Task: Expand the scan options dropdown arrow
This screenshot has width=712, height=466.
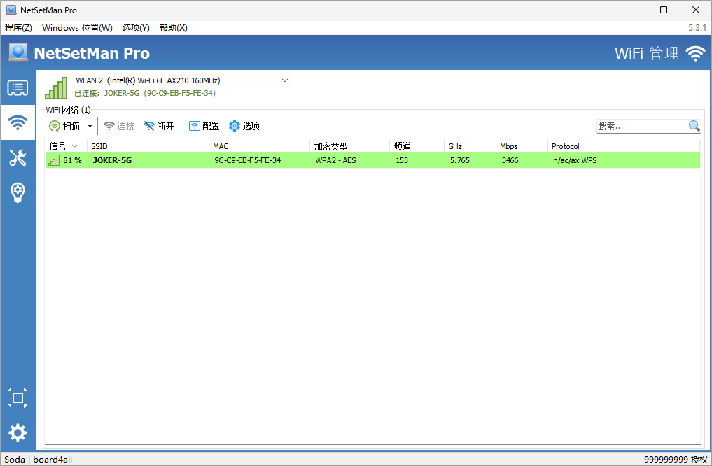Action: [x=90, y=126]
